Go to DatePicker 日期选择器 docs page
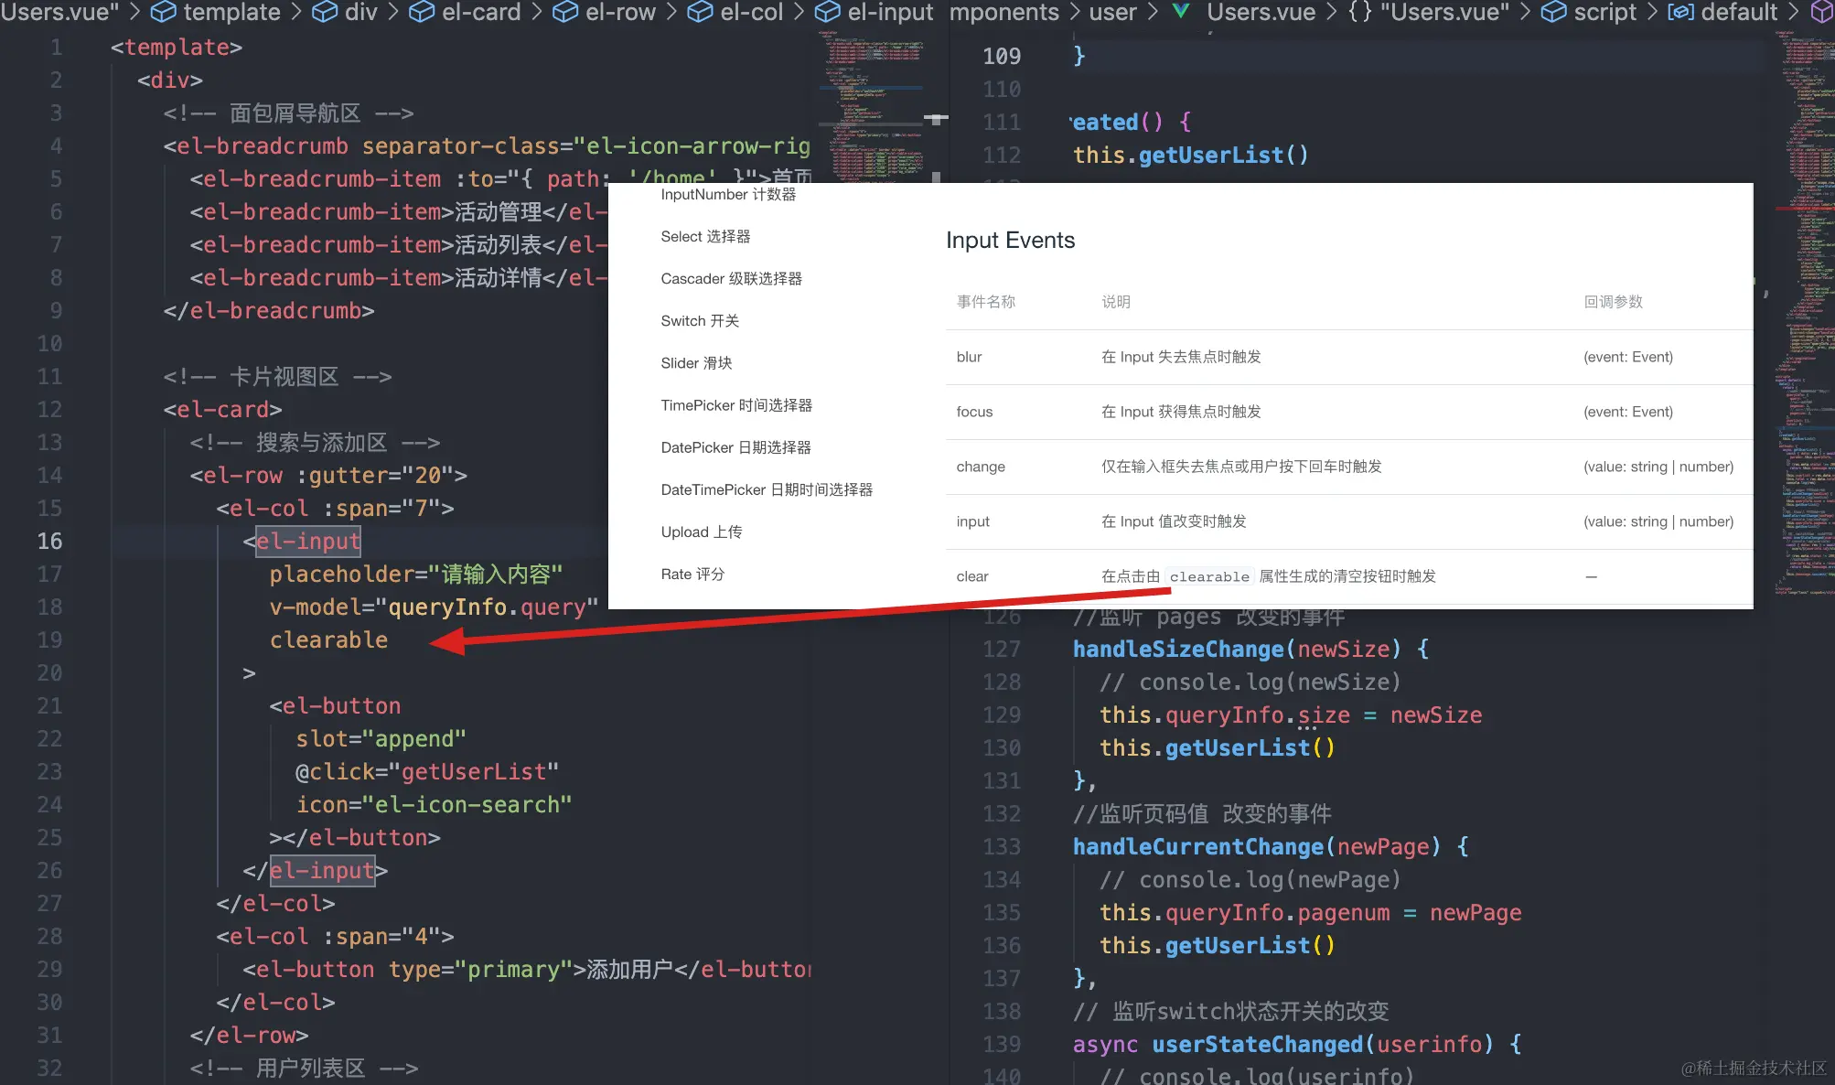This screenshot has width=1835, height=1085. point(735,447)
